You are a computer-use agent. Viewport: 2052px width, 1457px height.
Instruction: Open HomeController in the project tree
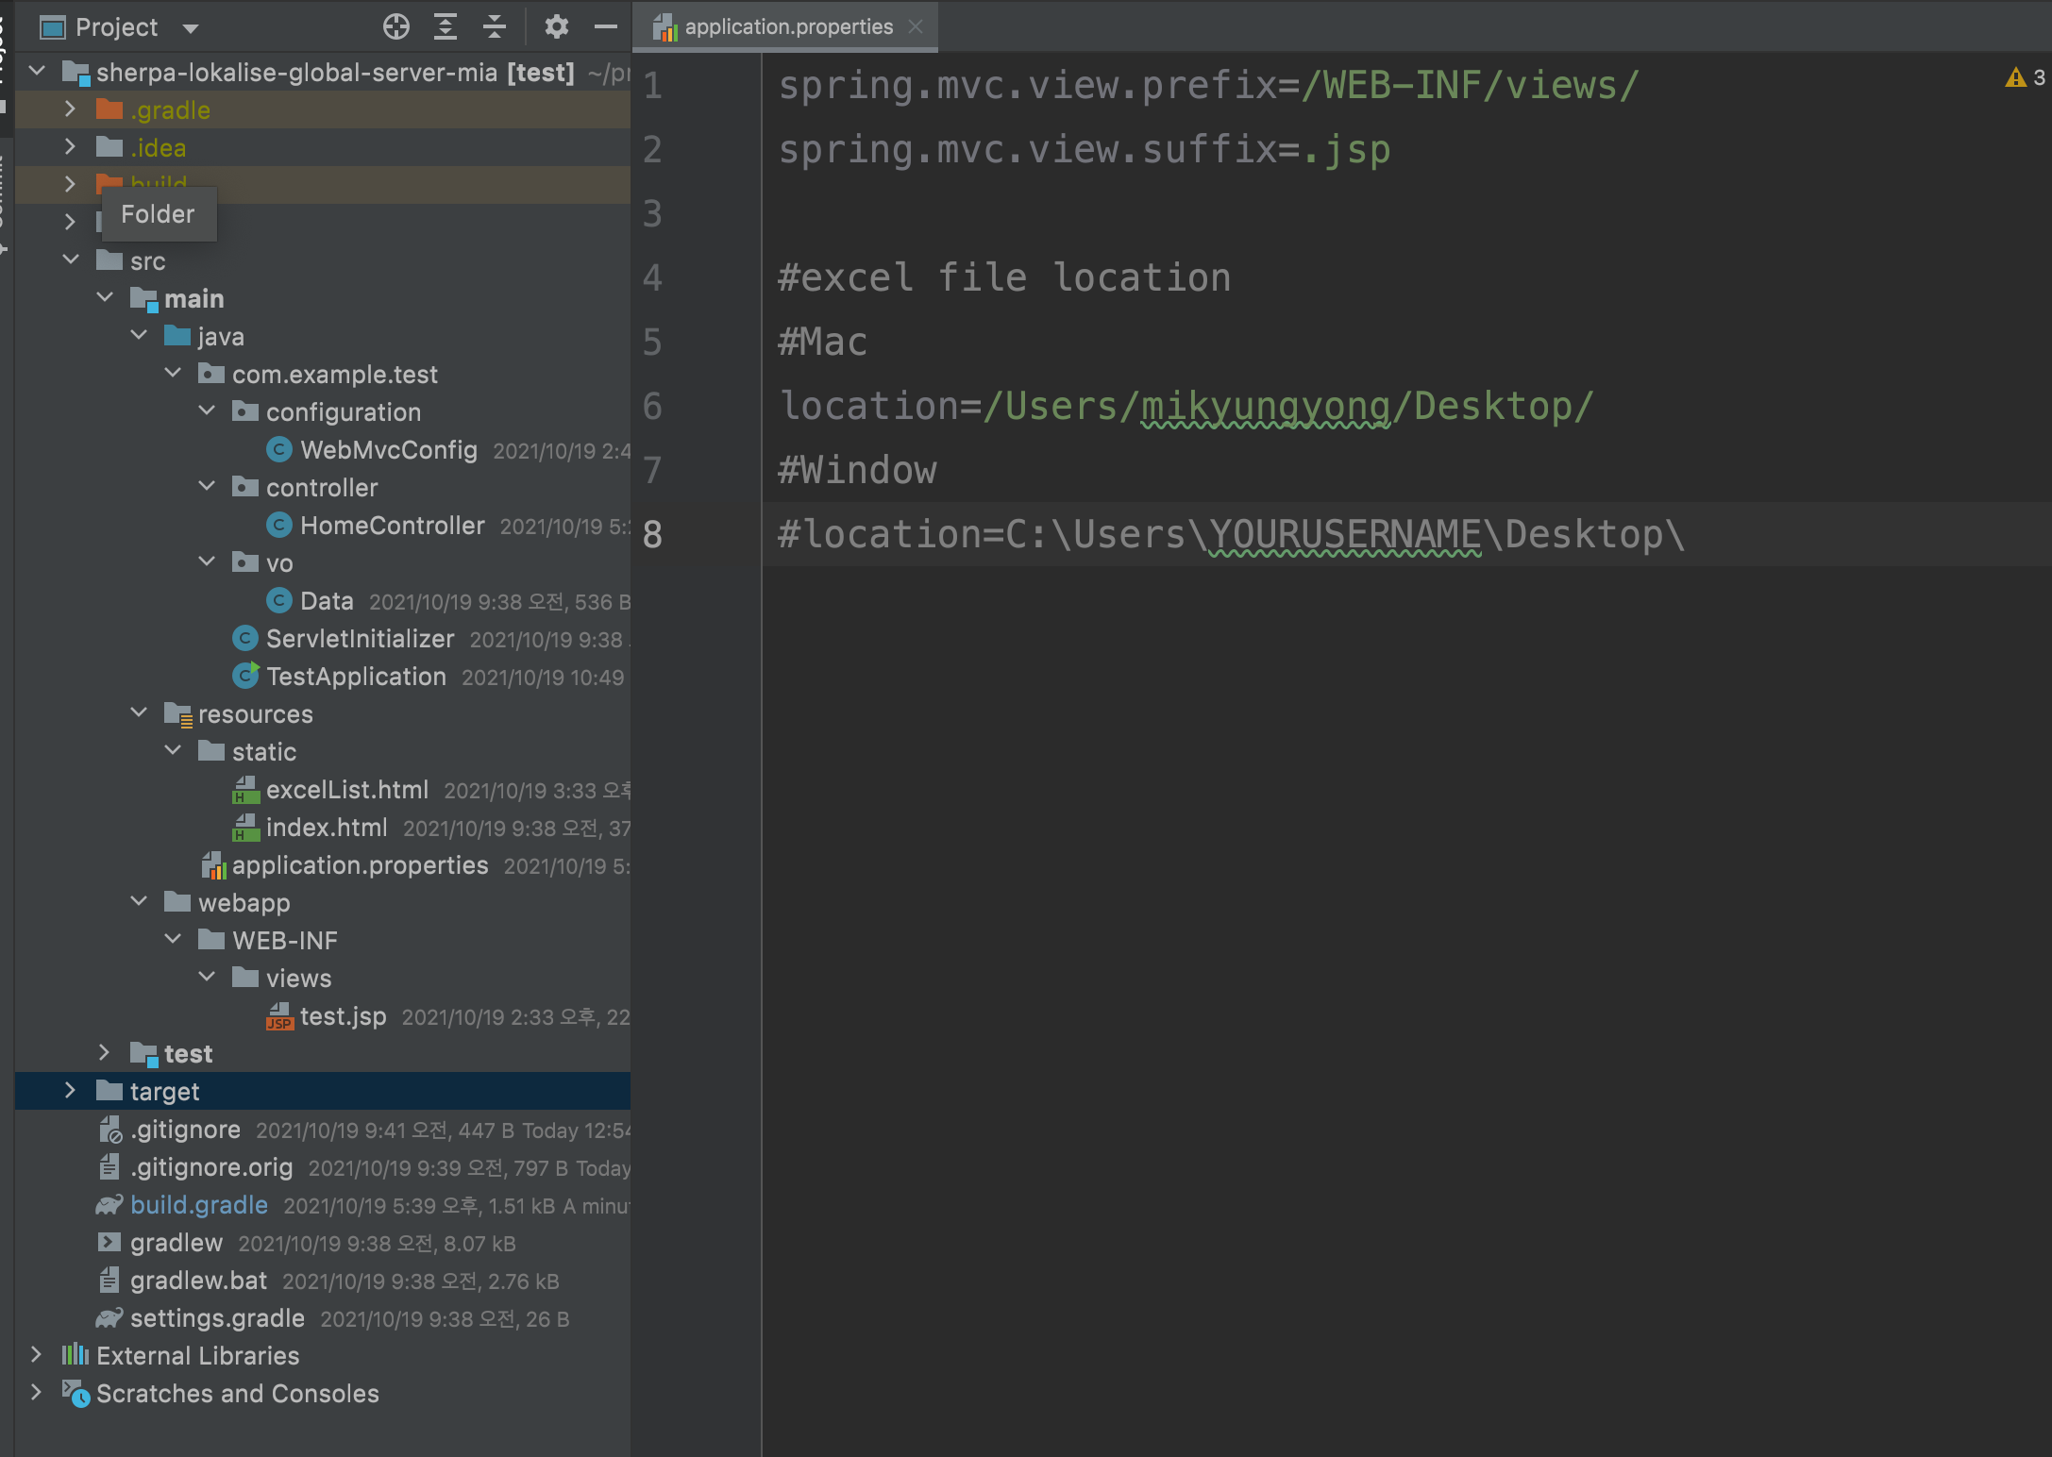click(x=392, y=526)
